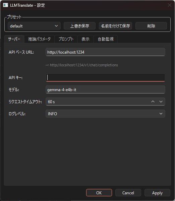Viewport: 175px width, 201px height.
Task: Click the 名前を付けて保存 button
Action: pyautogui.click(x=115, y=26)
